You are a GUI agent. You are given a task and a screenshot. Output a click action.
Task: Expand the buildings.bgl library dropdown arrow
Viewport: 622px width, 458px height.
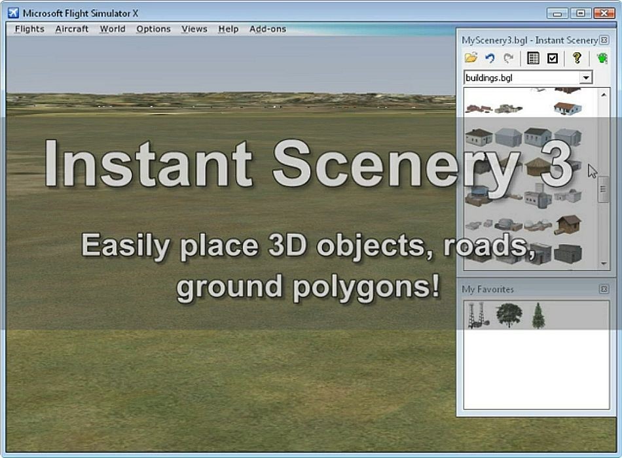coord(585,78)
